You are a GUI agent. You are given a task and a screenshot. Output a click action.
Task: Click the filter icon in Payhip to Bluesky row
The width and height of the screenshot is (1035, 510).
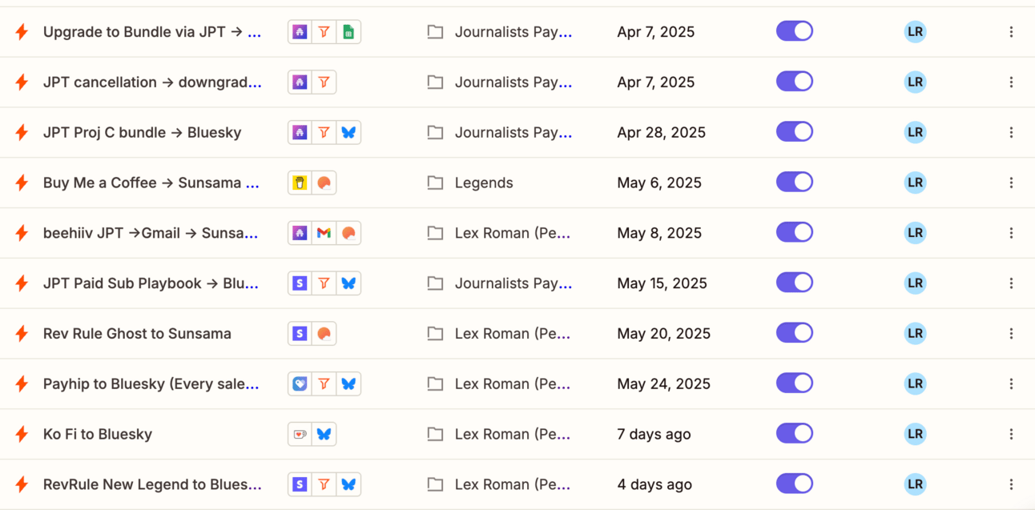point(324,384)
